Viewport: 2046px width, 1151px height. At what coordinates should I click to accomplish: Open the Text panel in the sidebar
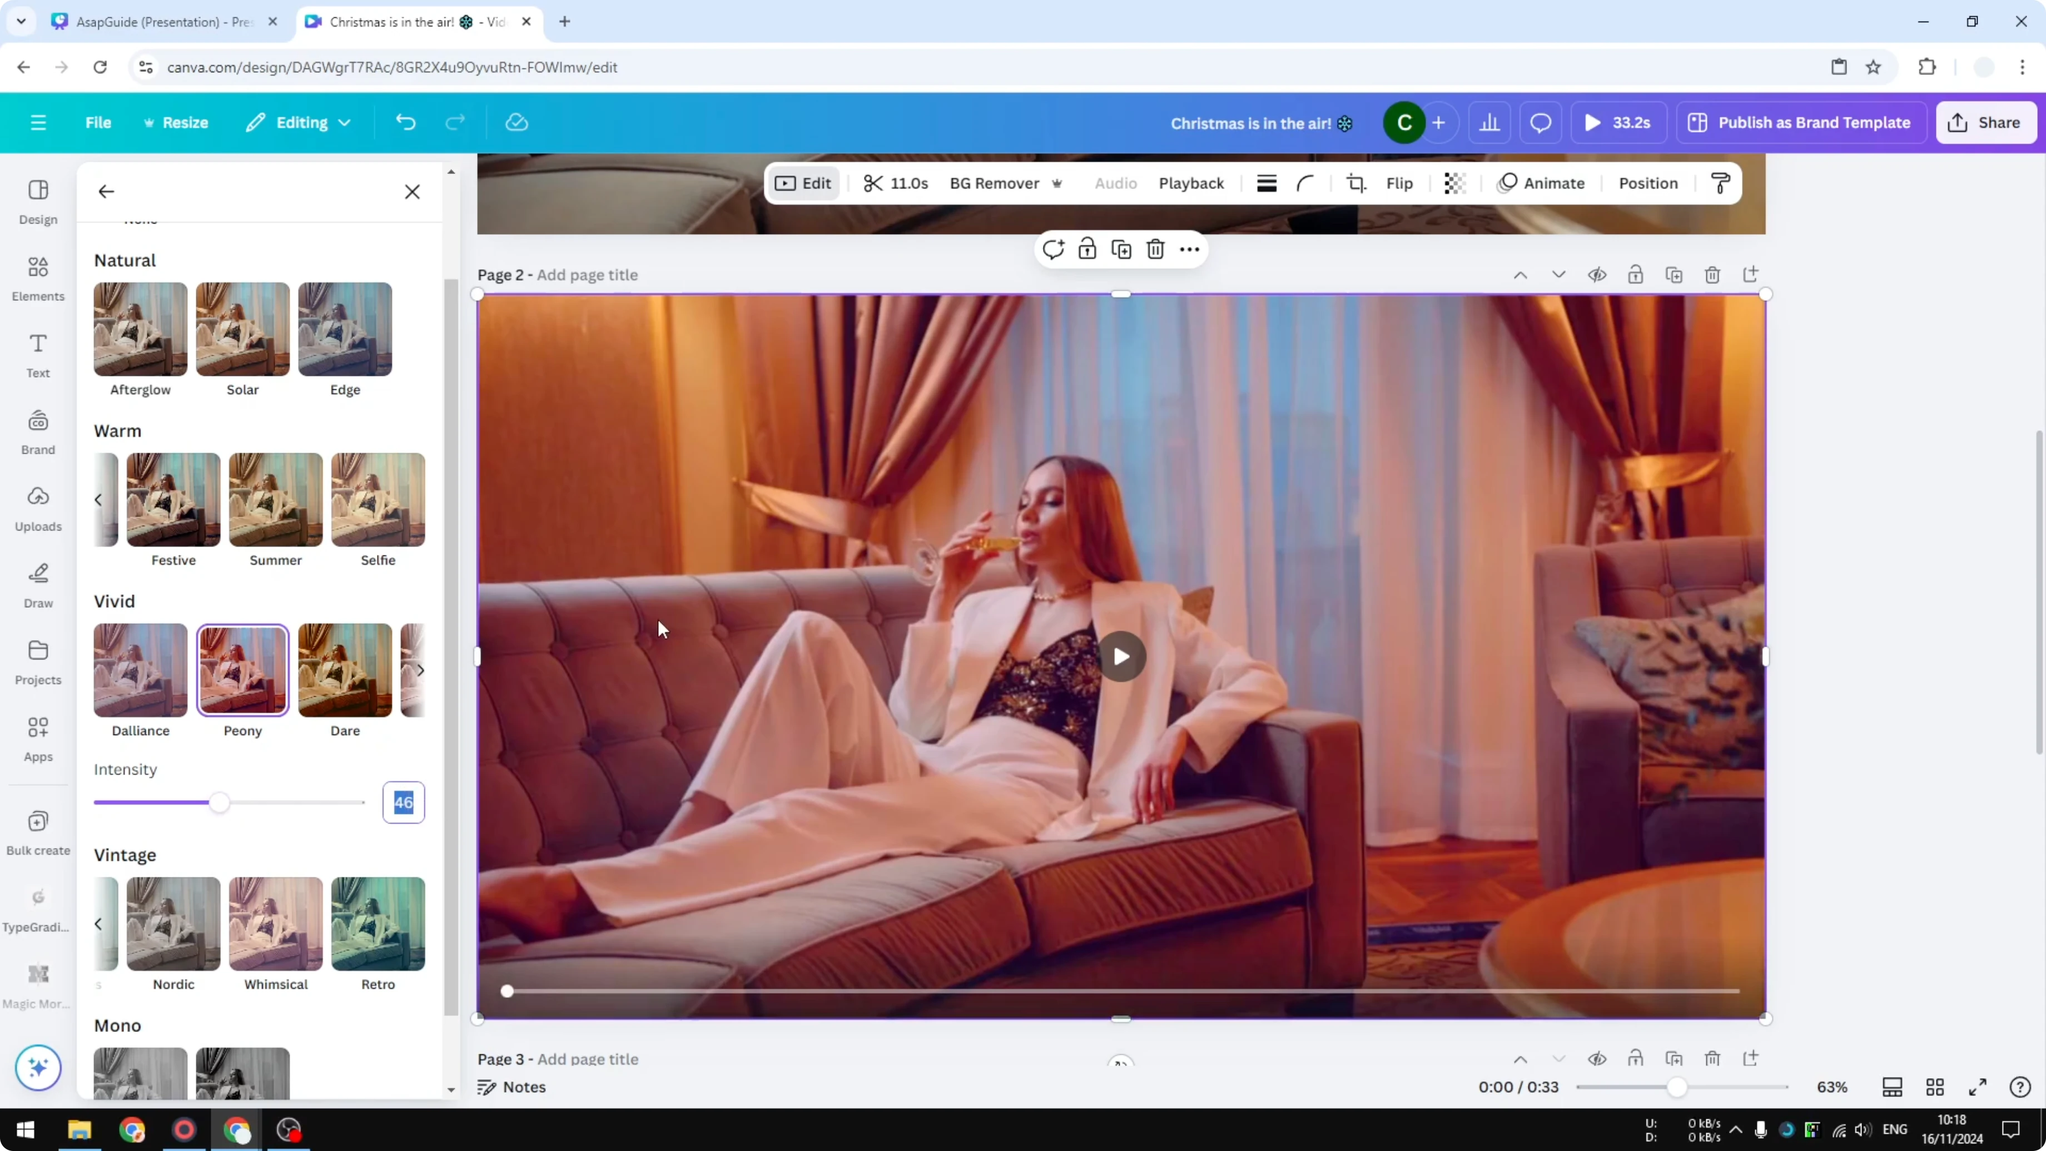37,354
